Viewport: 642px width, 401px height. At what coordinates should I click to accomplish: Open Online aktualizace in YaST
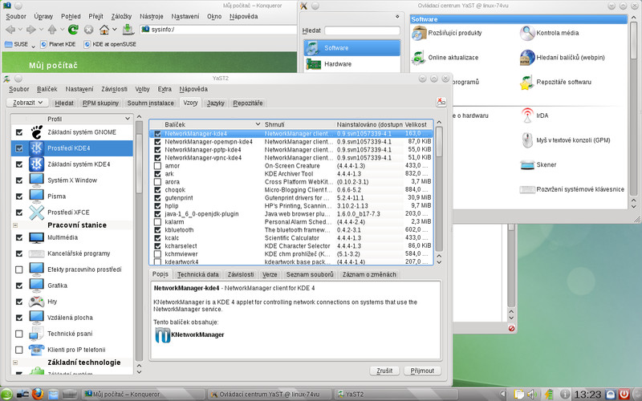click(445, 57)
